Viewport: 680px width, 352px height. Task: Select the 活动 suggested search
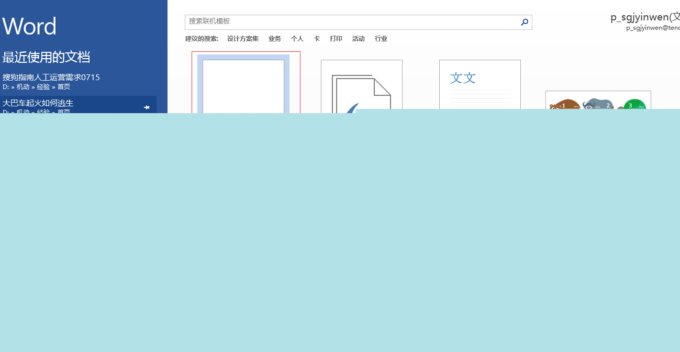(359, 39)
